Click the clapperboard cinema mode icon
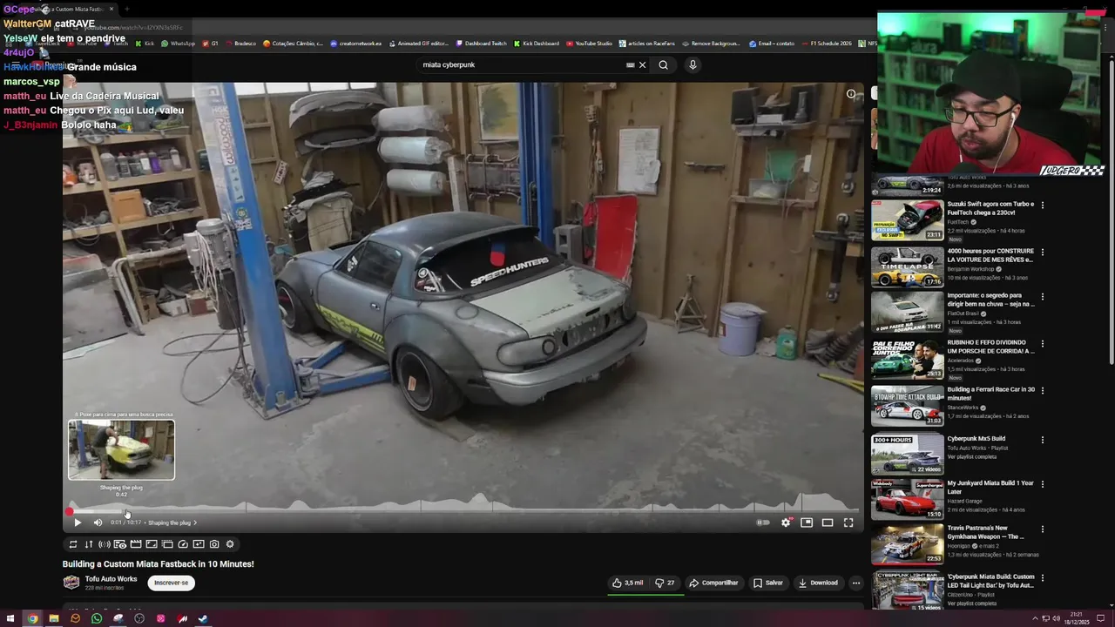Image resolution: width=1115 pixels, height=627 pixels. [x=136, y=544]
